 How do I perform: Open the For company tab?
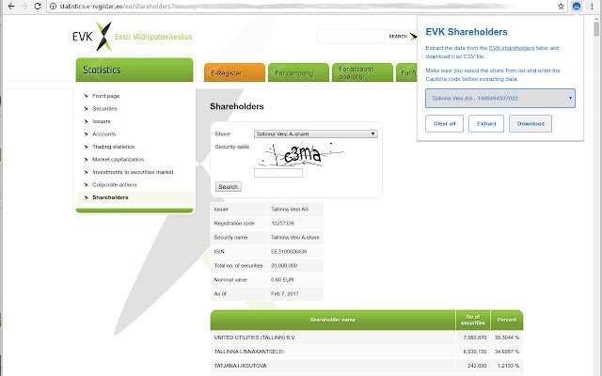(x=298, y=72)
